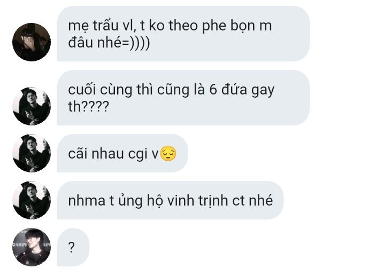Select the "mẹ trẩu vl" message bubble
This screenshot has height=276, width=384.
183,34
